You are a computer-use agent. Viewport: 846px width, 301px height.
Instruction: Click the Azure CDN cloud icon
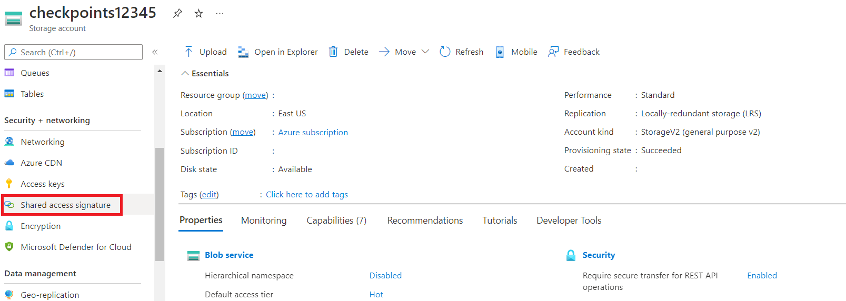click(x=9, y=163)
